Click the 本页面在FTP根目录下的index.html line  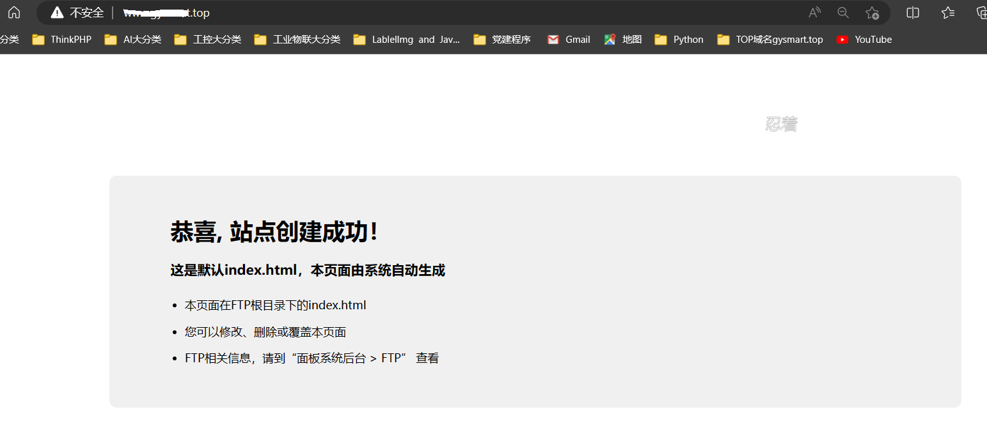tap(276, 305)
